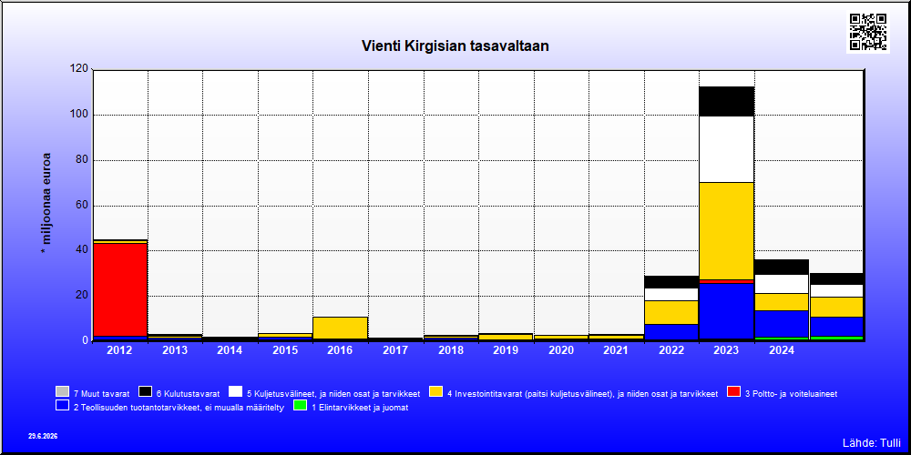Click the black swatch for 6 Kulutustavarat

pyautogui.click(x=145, y=391)
